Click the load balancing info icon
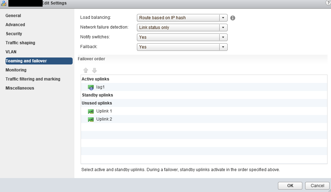This screenshot has height=192, width=331. point(233,18)
